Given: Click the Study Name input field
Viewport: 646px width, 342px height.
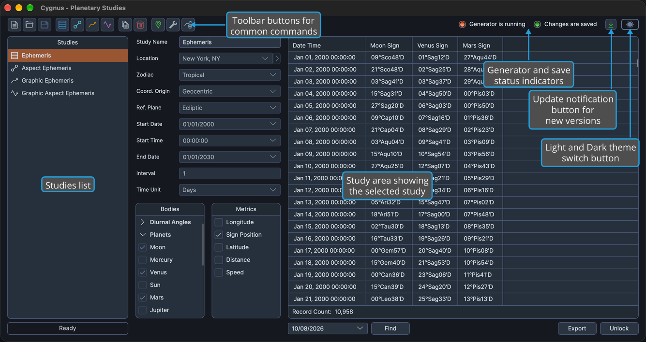Looking at the screenshot, I should pyautogui.click(x=230, y=42).
